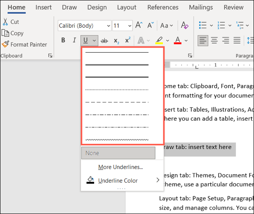Expand text effects dropdown arrow
This screenshot has width=254, height=214.
[148, 41]
